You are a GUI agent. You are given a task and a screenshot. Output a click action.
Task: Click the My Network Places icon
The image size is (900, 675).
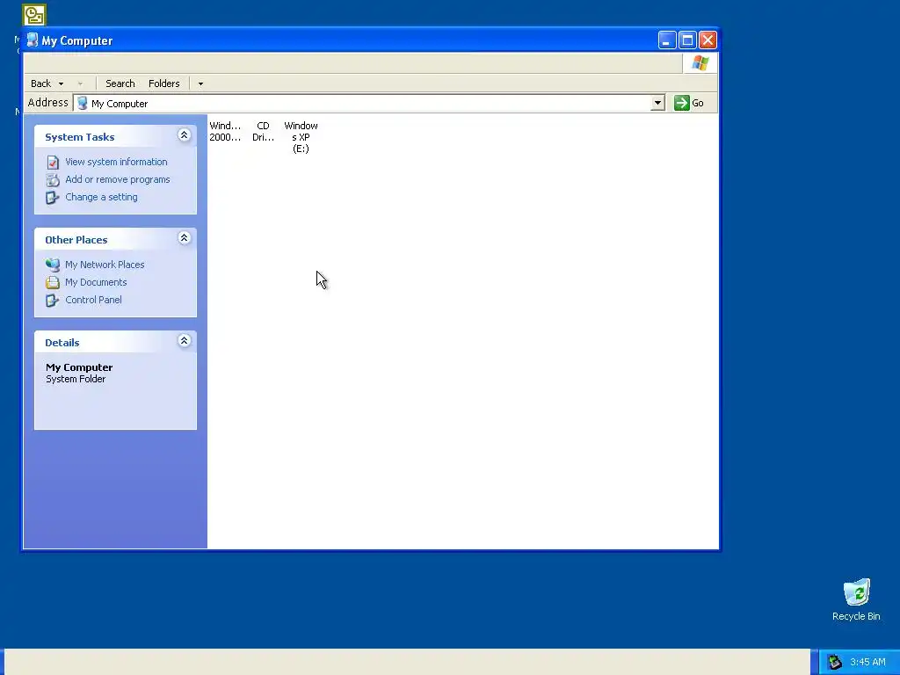pos(53,265)
